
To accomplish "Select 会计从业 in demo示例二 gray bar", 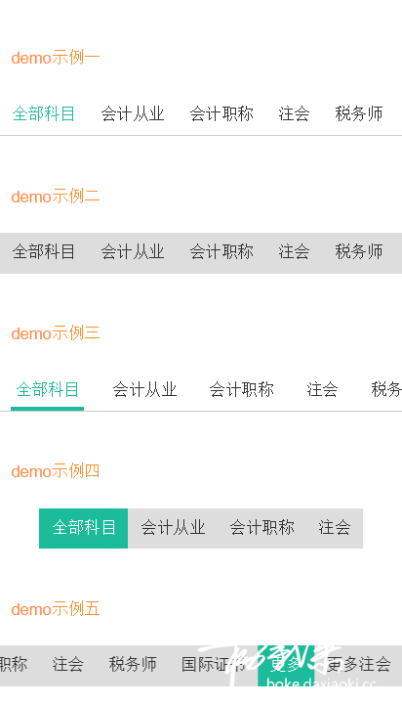I will click(133, 252).
